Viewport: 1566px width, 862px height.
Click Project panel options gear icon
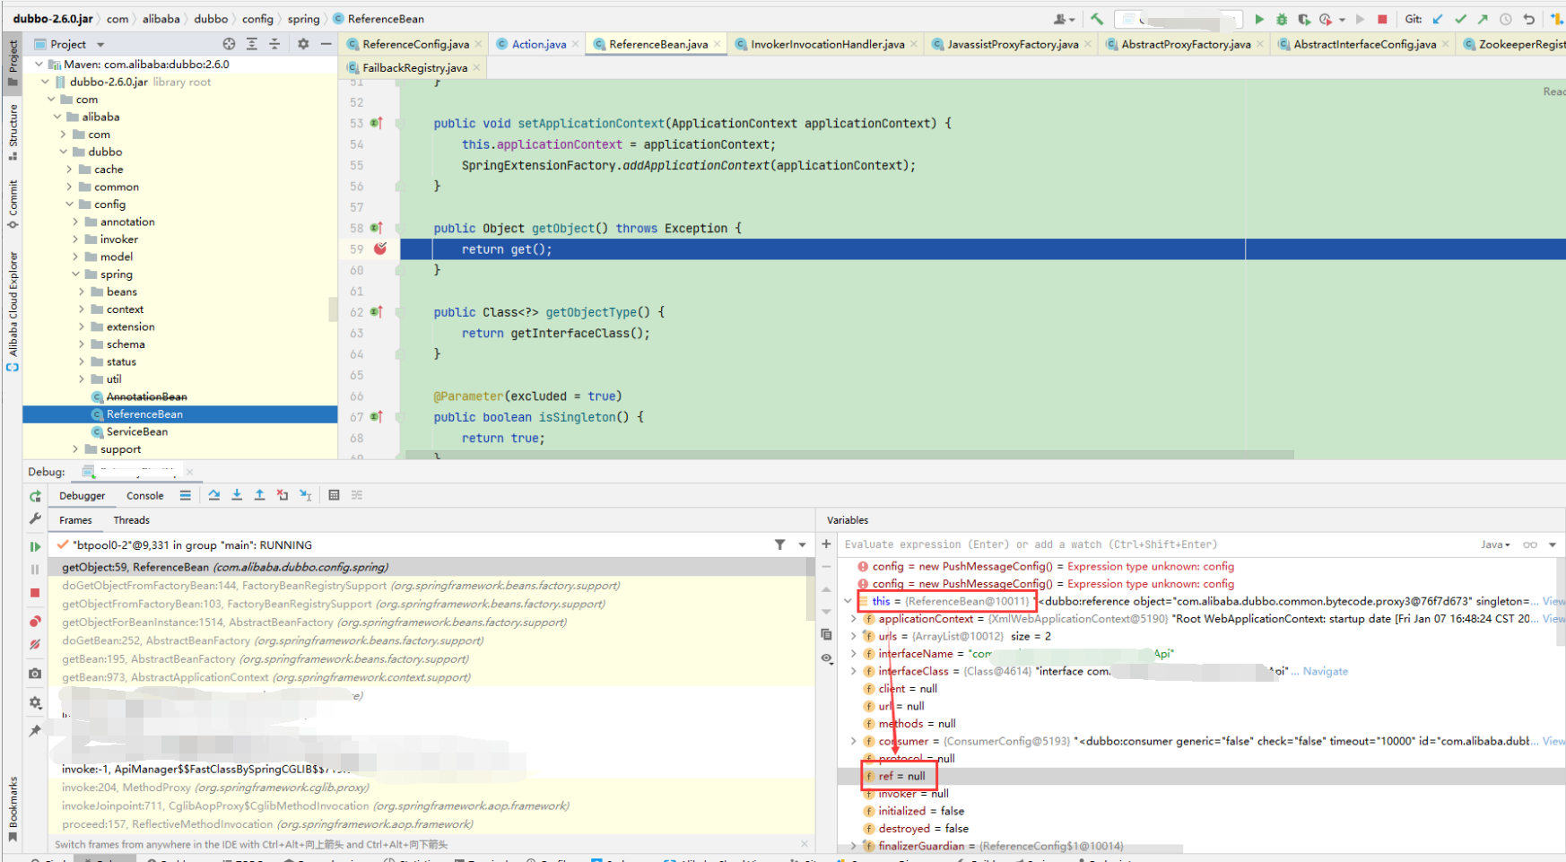click(303, 44)
